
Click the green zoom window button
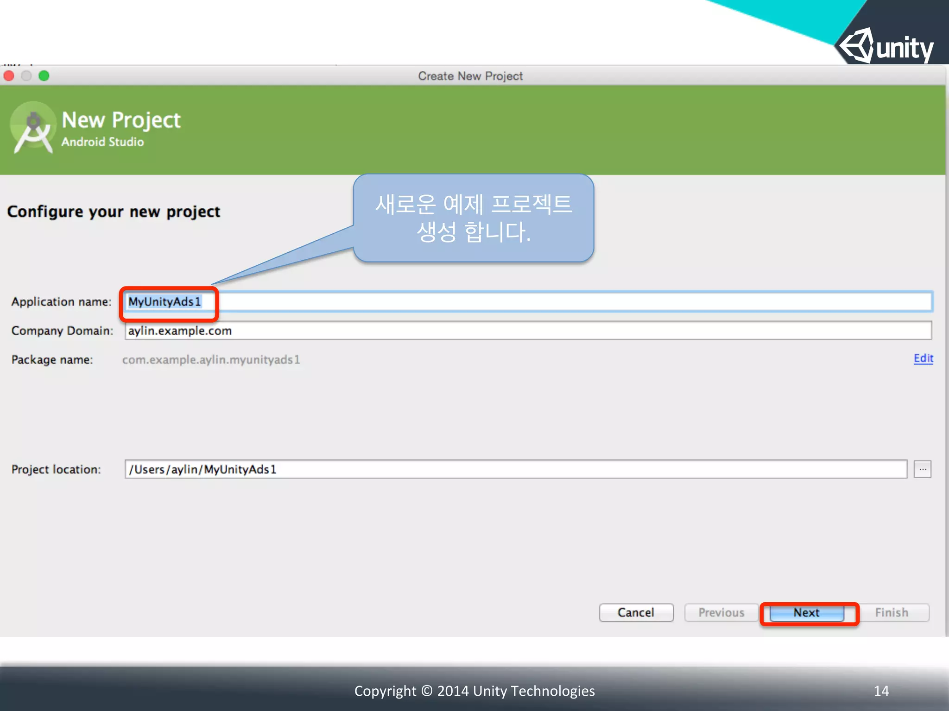(44, 76)
